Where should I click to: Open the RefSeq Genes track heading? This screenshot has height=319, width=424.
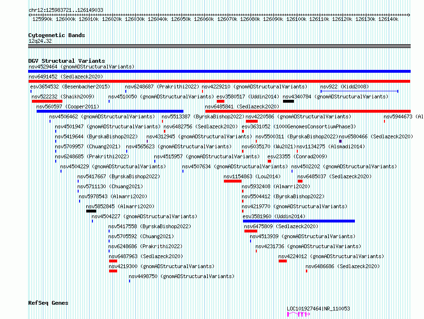(48, 303)
